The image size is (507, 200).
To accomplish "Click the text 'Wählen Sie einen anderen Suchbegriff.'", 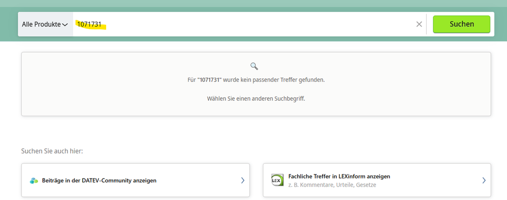I will (x=256, y=99).
